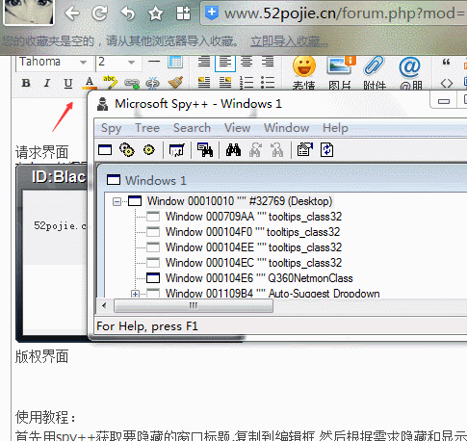Click Spy++ Properties toolbar button

(x=305, y=150)
